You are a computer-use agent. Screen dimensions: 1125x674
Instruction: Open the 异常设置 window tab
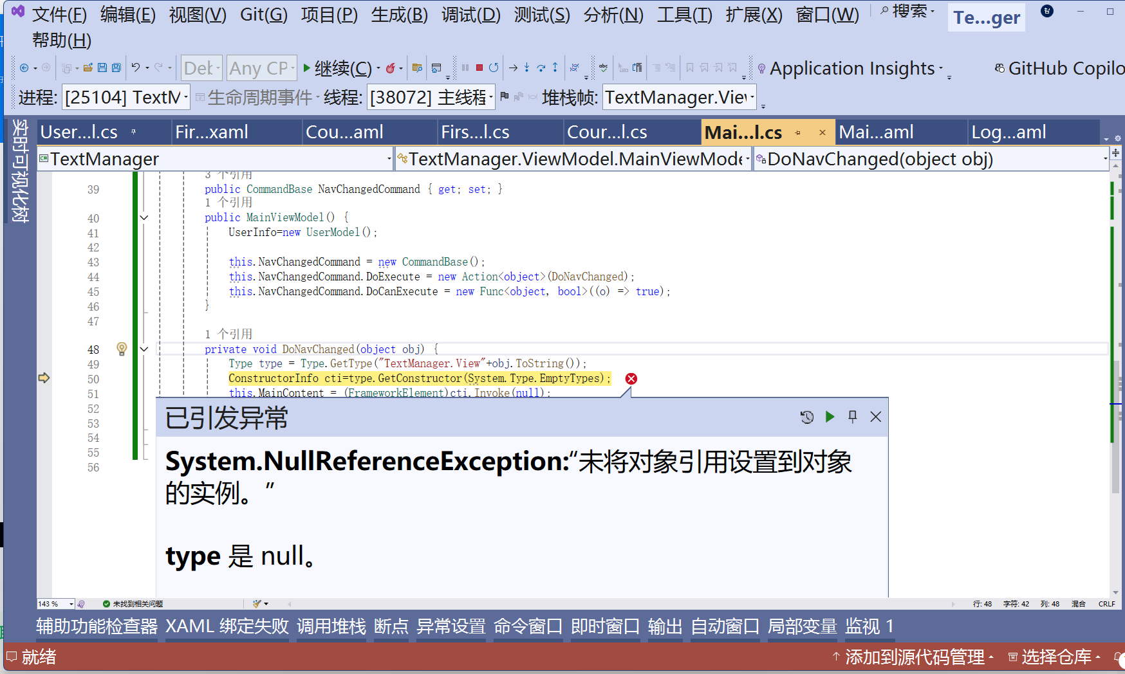click(451, 626)
